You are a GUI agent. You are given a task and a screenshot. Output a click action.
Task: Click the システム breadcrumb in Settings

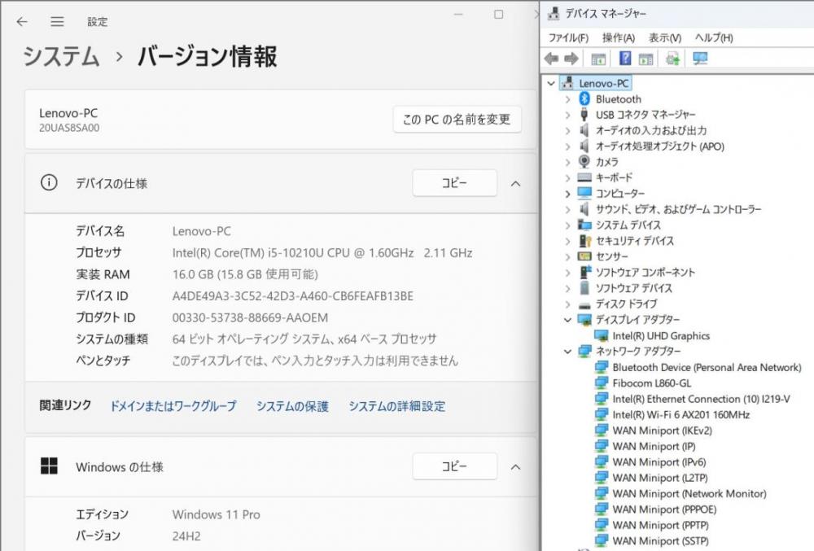coord(61,56)
